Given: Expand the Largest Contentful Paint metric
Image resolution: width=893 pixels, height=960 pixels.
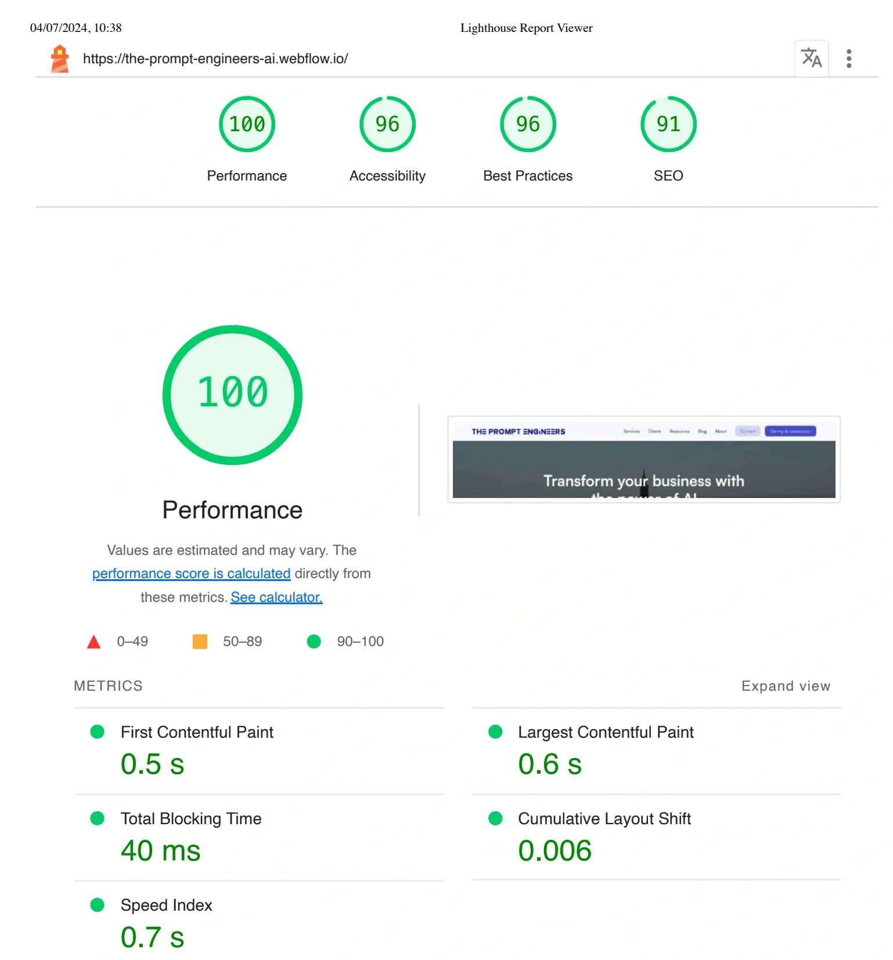Looking at the screenshot, I should tap(656, 751).
